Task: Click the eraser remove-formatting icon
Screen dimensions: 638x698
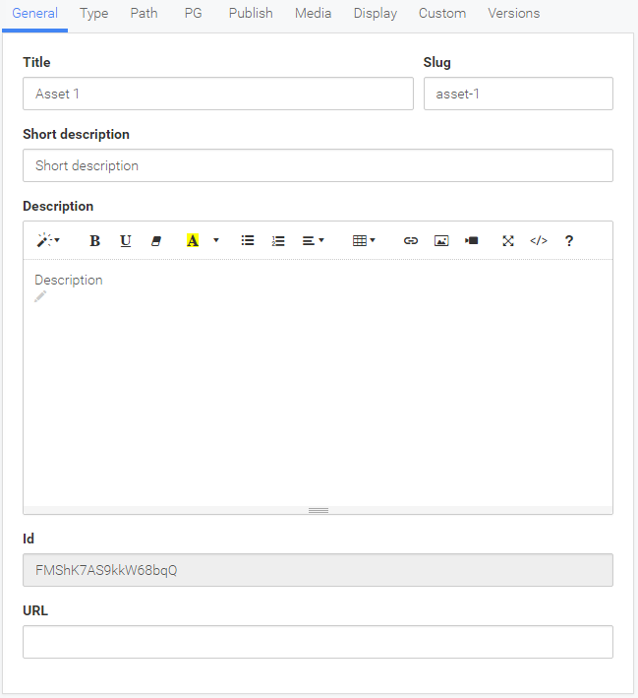Action: click(x=156, y=241)
